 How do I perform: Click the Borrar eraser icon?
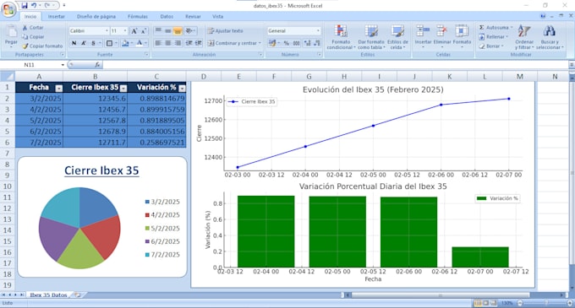(482, 46)
